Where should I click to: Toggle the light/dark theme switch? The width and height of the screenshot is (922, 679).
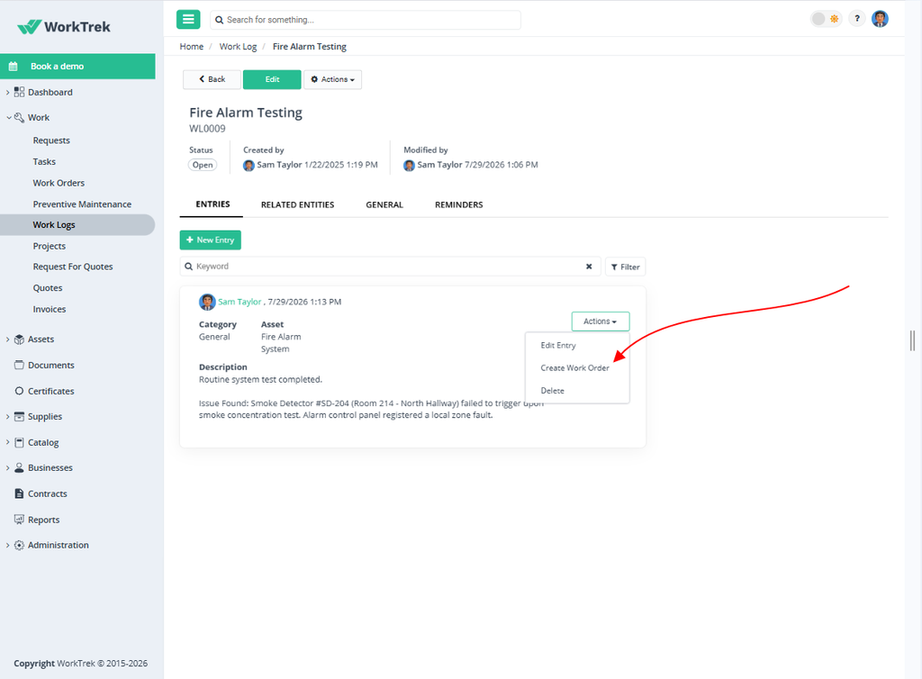[x=826, y=19]
